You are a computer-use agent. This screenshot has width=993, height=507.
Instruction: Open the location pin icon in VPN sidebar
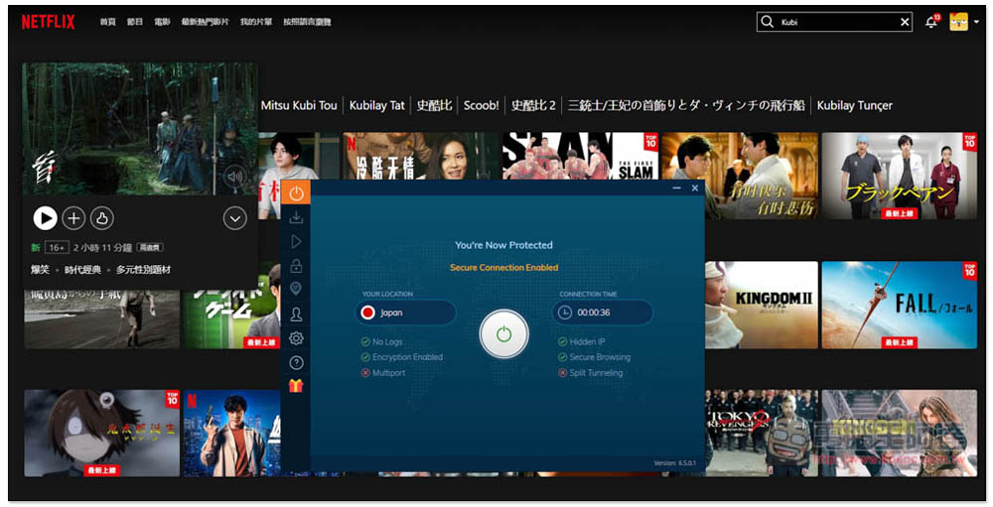(296, 290)
